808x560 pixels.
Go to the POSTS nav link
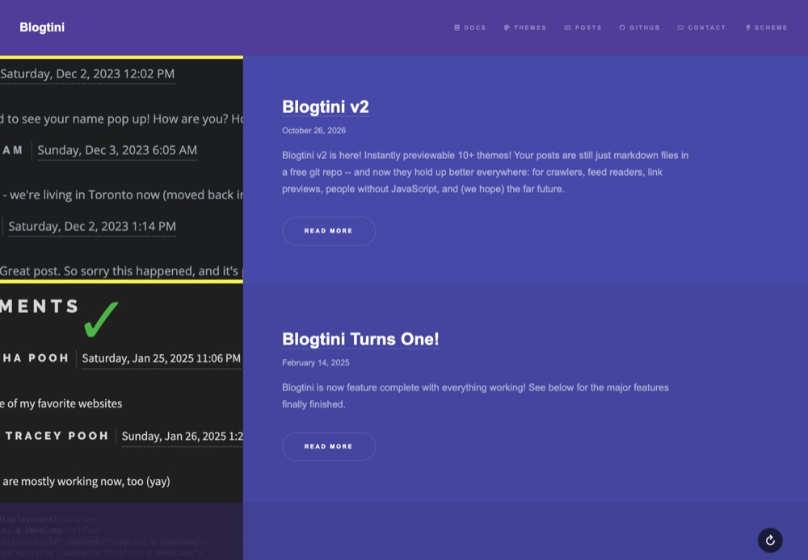coord(588,27)
